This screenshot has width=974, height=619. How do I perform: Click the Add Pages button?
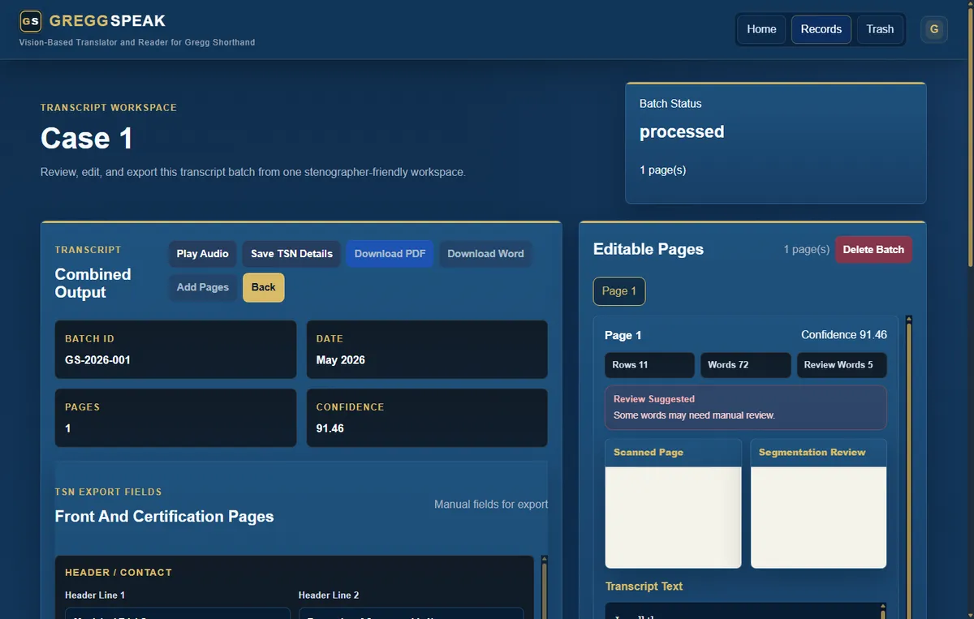pyautogui.click(x=203, y=287)
